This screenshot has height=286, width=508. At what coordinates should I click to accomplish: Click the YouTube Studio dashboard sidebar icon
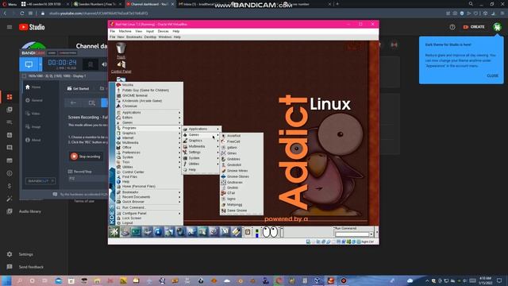click(10, 97)
